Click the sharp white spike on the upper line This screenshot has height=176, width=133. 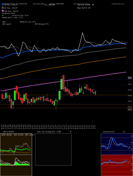coord(83,33)
